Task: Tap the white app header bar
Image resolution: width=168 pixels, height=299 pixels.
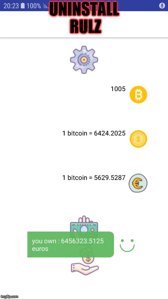Action: [x=84, y=24]
